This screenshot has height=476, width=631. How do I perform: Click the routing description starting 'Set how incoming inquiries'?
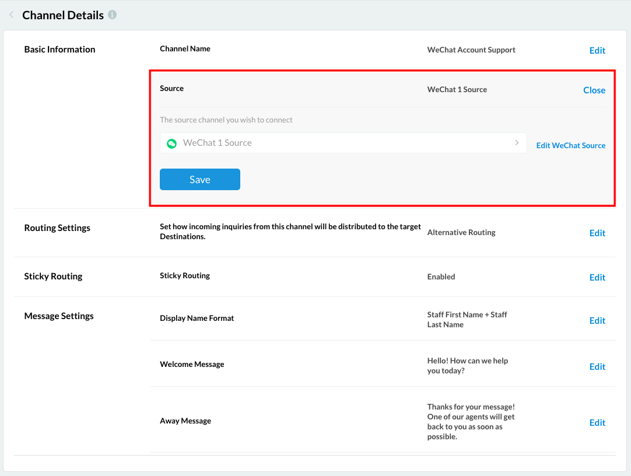tap(290, 232)
